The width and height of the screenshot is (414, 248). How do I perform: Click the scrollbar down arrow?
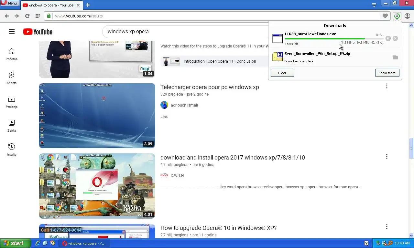(x=411, y=235)
